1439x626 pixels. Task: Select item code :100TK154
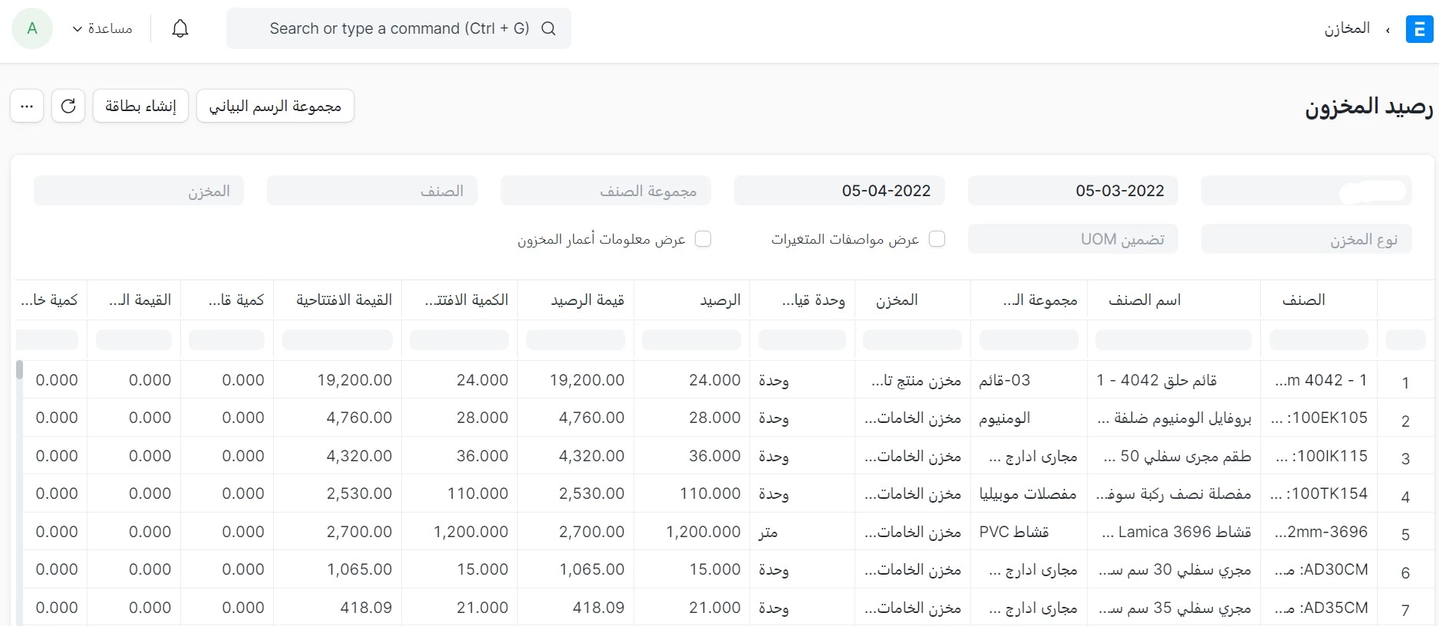pos(1319,493)
